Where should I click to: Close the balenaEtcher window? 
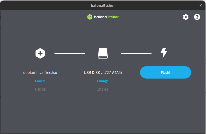pos(200,5)
